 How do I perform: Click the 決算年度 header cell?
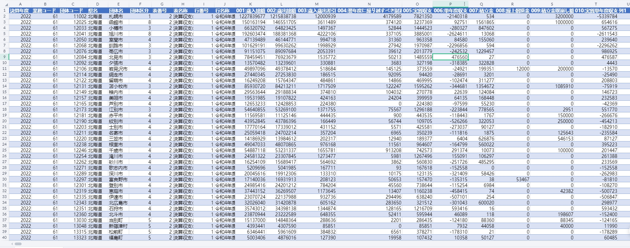pyautogui.click(x=20, y=11)
